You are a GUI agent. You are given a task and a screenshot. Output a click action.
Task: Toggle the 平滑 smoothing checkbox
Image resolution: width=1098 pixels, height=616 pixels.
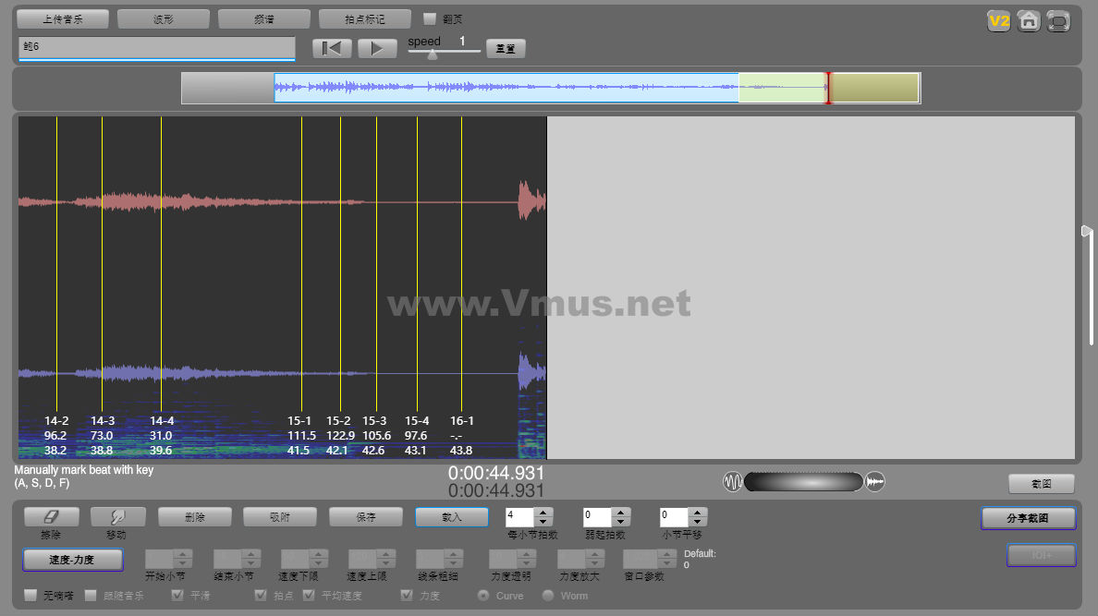tap(177, 595)
